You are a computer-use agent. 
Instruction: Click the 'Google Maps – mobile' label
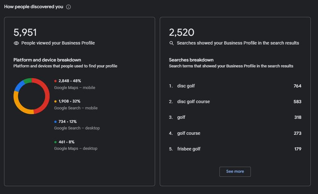tap(74, 88)
